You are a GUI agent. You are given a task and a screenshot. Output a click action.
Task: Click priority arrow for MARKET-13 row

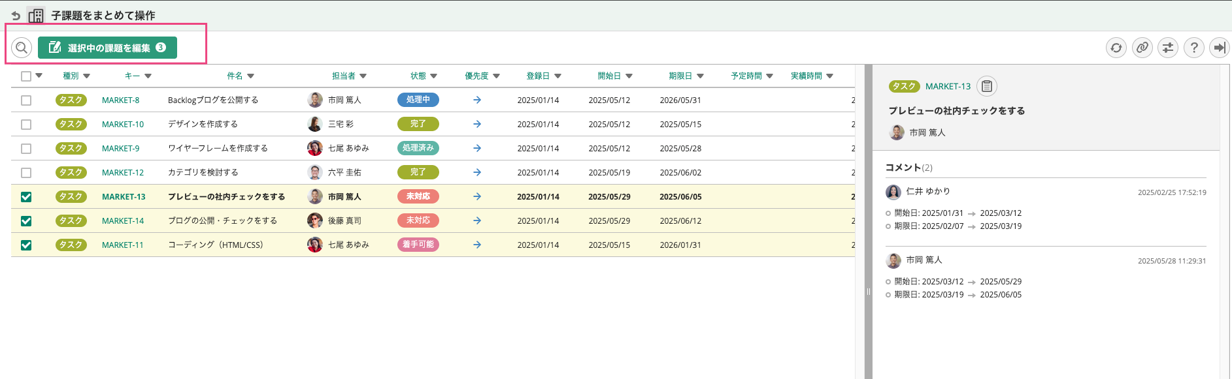pyautogui.click(x=477, y=196)
